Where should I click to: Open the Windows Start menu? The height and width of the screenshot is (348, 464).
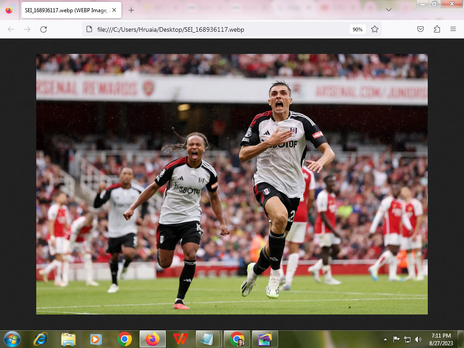pyautogui.click(x=12, y=338)
